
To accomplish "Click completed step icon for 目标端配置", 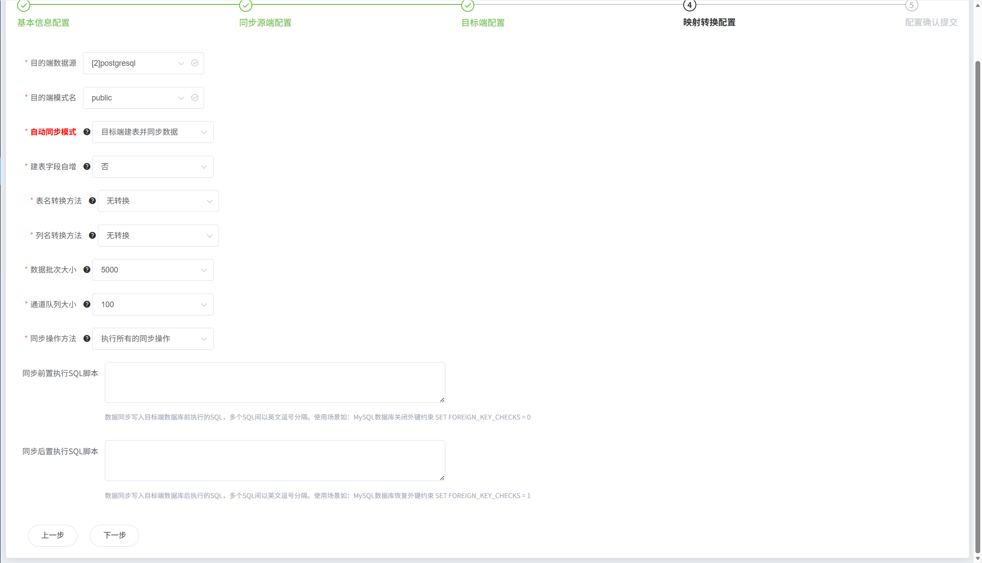I will click(468, 5).
